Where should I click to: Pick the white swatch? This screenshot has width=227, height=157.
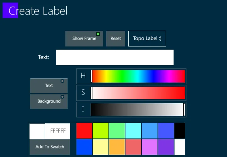(x=180, y=147)
